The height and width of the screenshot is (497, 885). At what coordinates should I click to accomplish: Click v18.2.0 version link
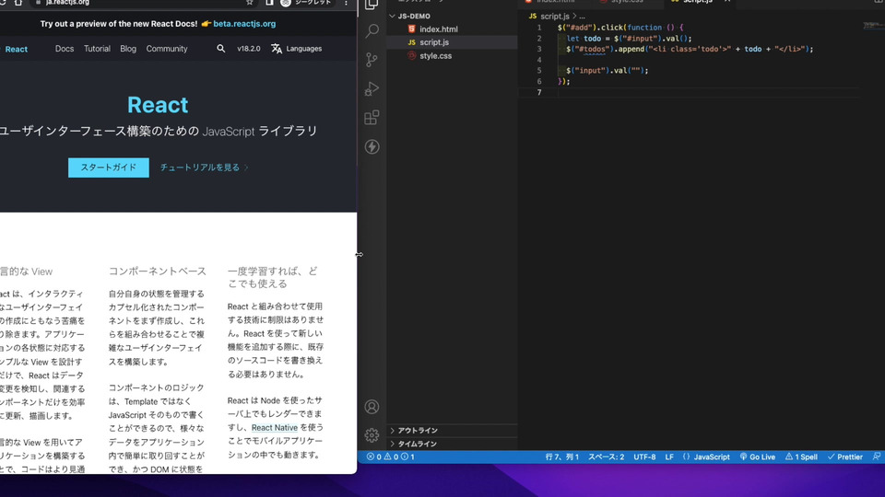(248, 49)
